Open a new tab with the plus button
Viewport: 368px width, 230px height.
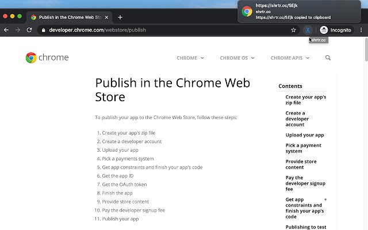pyautogui.click(x=120, y=17)
